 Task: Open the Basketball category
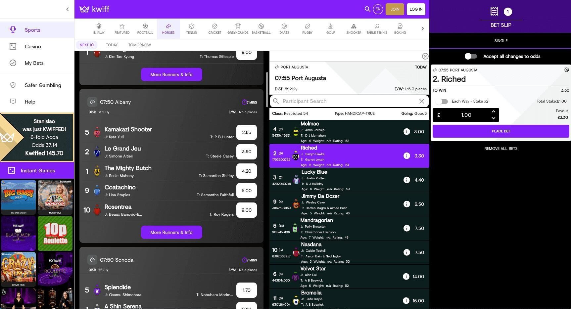pyautogui.click(x=261, y=29)
